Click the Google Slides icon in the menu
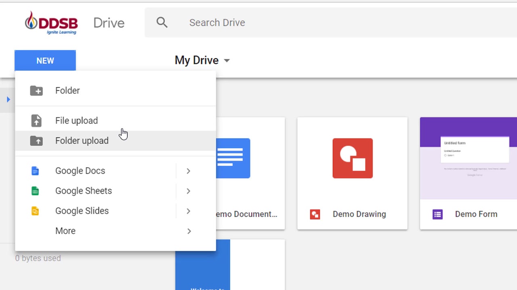Screen dimensions: 517x290 (x=35, y=211)
